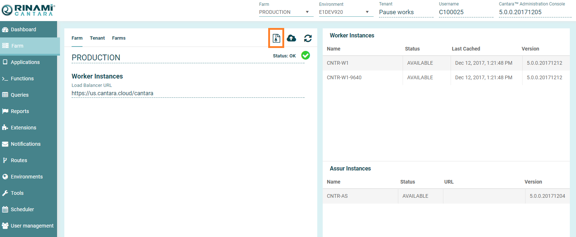Go to Notifications in the sidebar
This screenshot has height=237, width=576.
[x=25, y=144]
